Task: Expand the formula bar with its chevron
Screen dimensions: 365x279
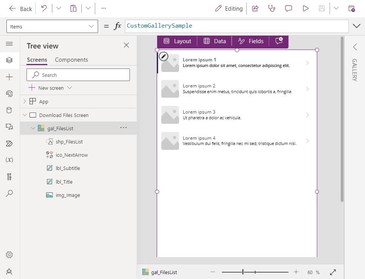Action: pyautogui.click(x=356, y=26)
